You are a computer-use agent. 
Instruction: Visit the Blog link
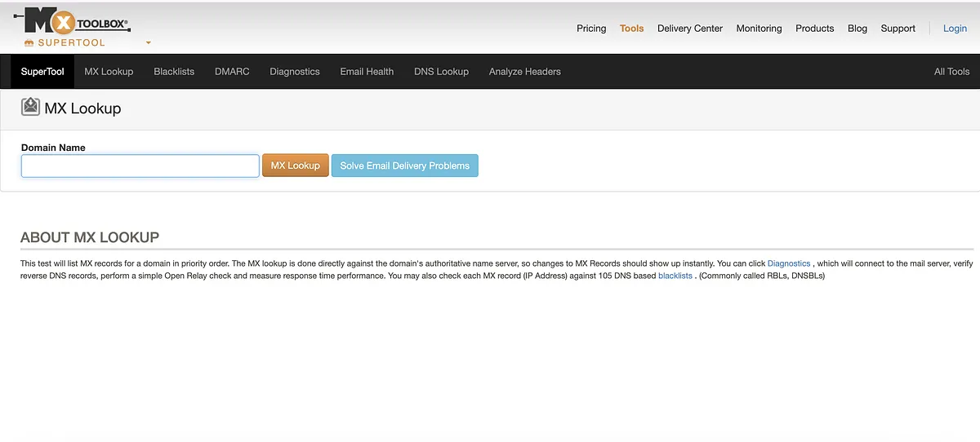point(857,28)
